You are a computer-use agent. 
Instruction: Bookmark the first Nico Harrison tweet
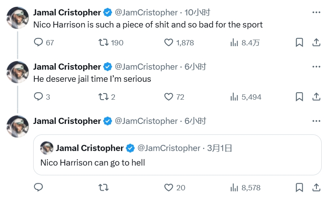pos(299,43)
